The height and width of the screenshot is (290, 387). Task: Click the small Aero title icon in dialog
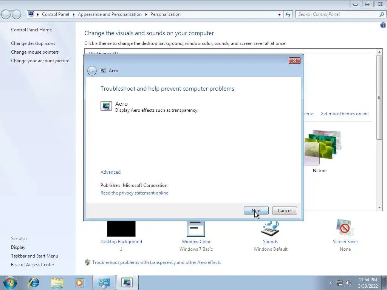[x=103, y=71]
